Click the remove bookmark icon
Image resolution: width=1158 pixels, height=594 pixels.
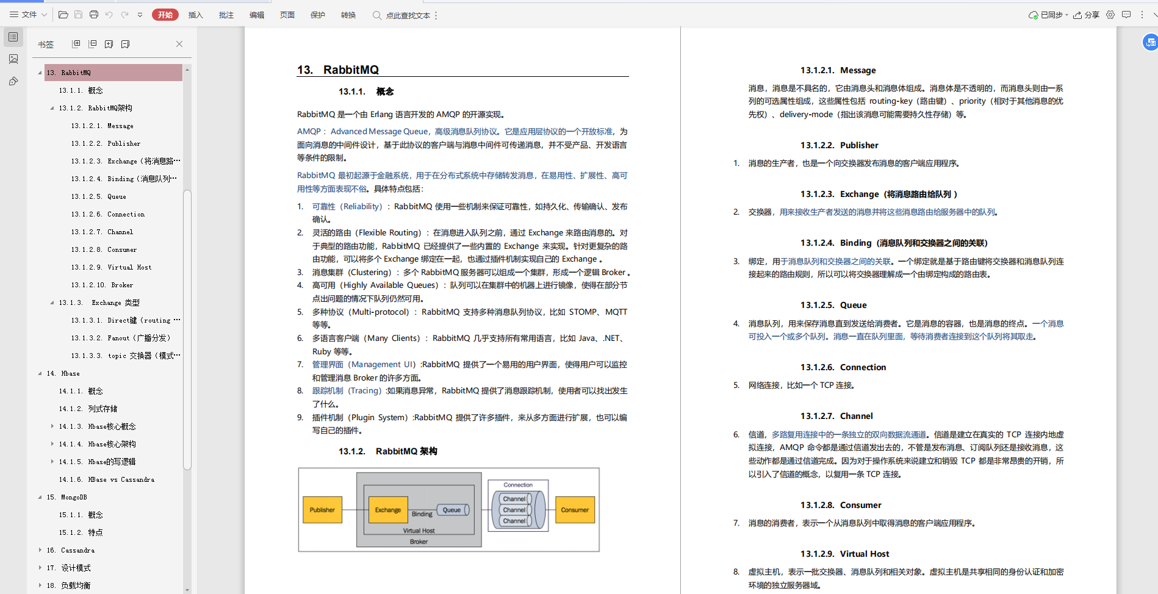point(126,43)
